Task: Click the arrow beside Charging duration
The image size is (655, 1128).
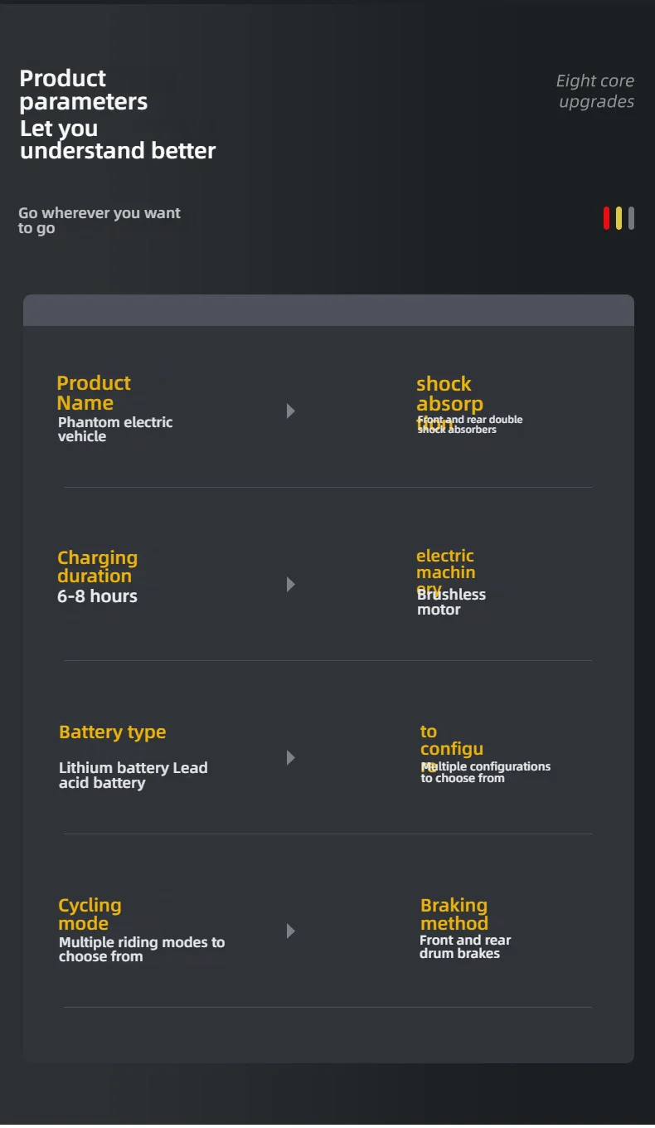Action: tap(290, 584)
